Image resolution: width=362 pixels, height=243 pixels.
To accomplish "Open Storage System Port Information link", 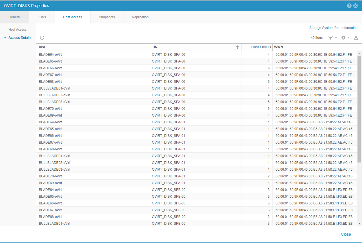I will (334, 28).
